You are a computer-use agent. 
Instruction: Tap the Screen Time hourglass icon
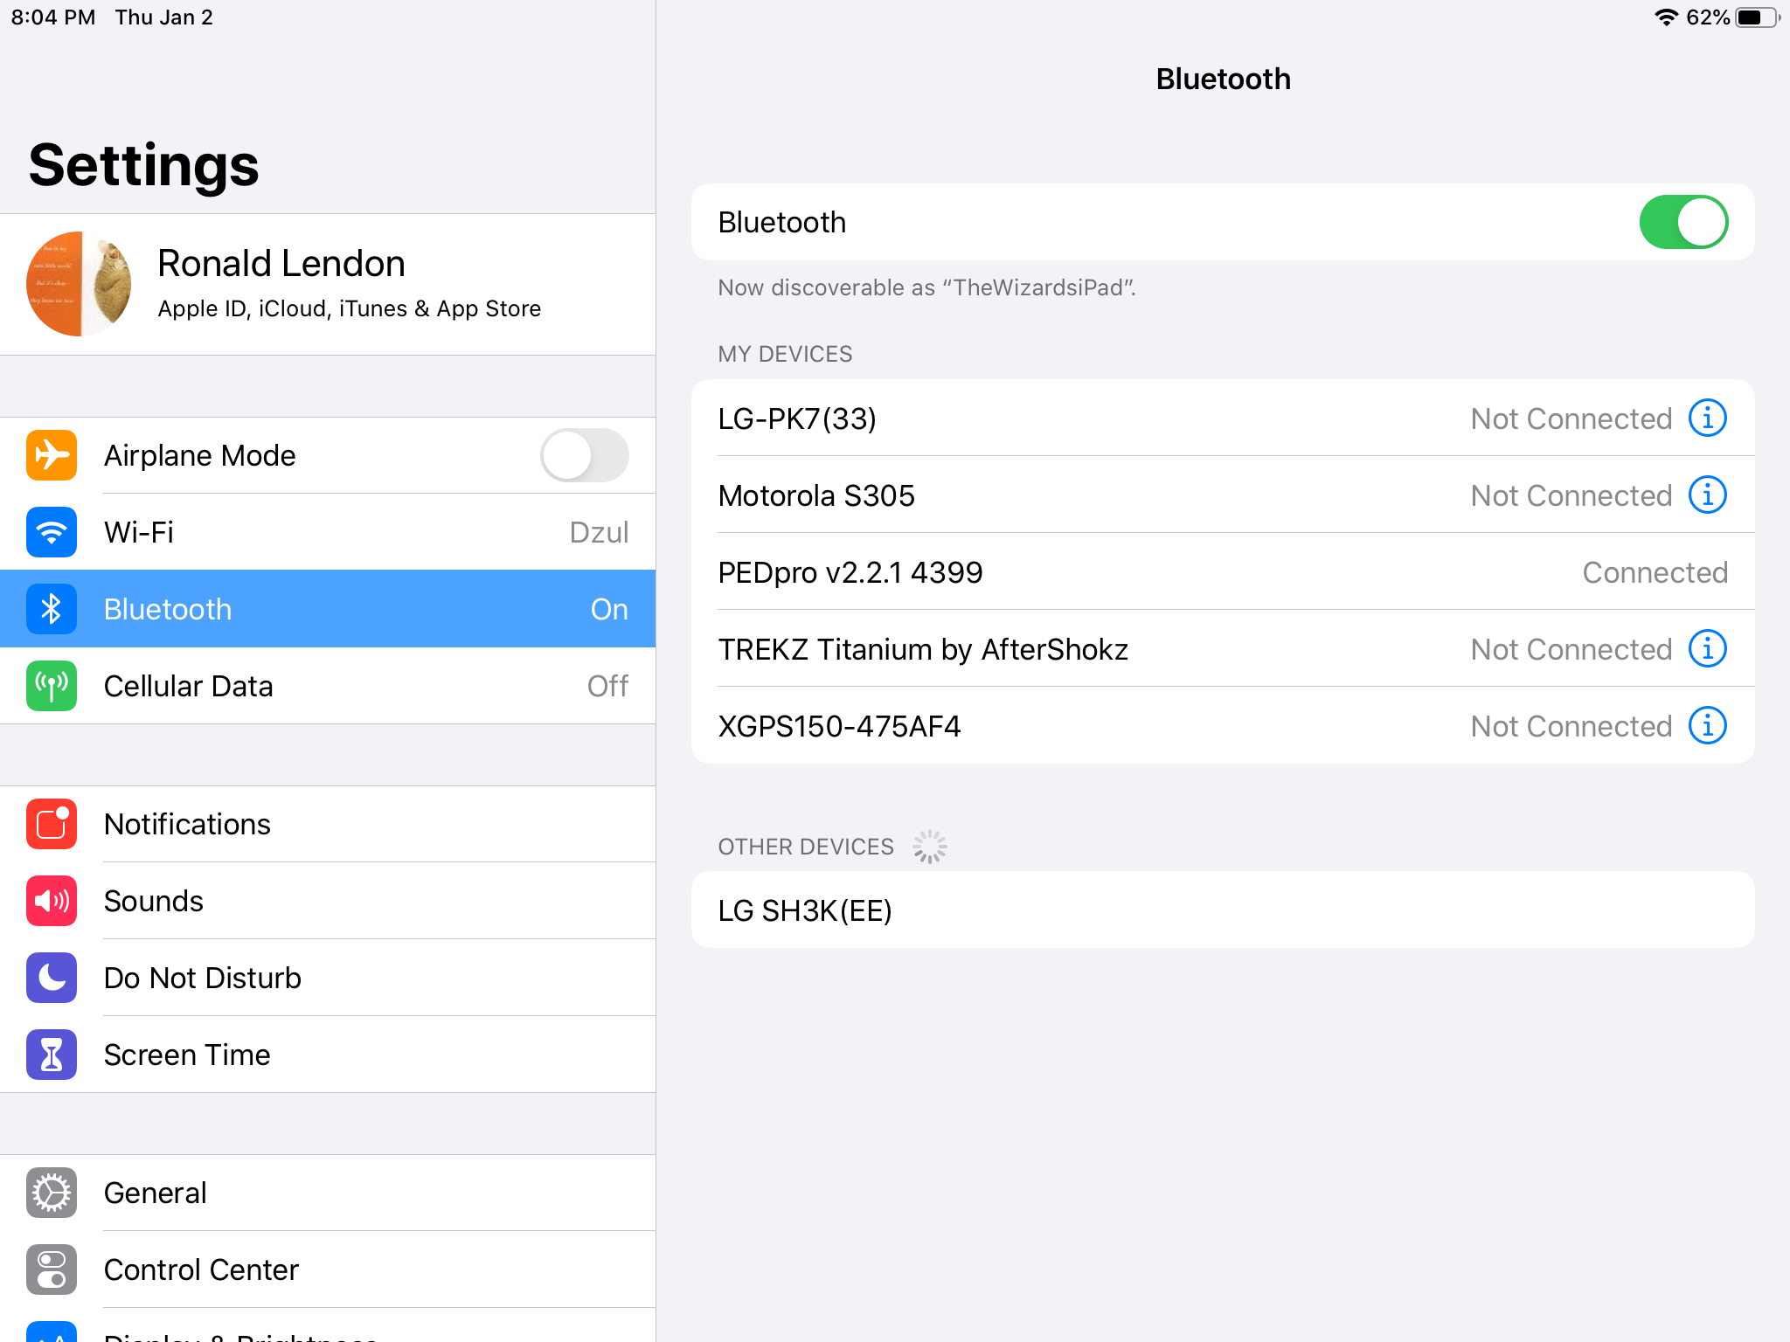52,1055
